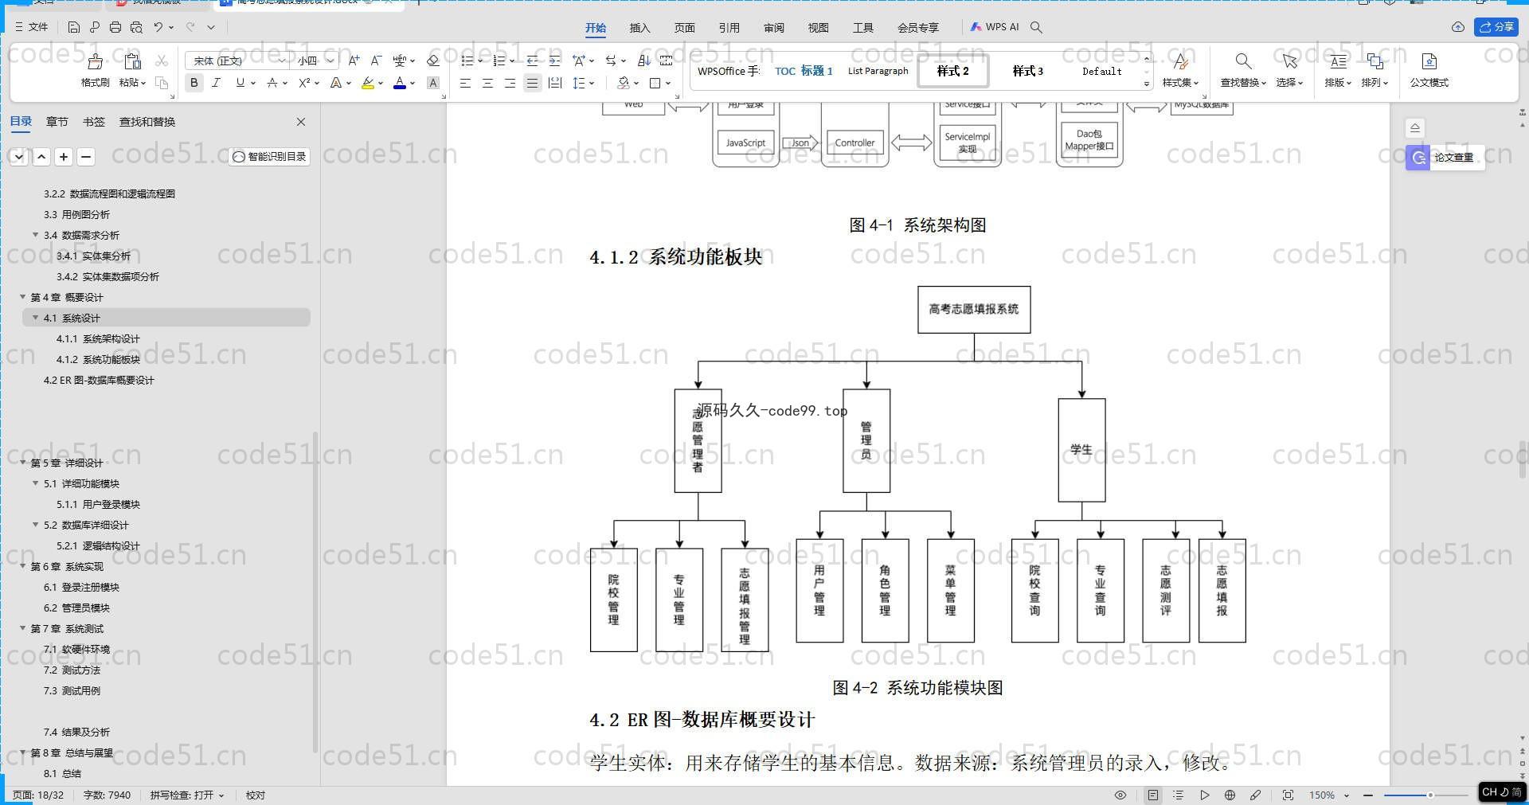The height and width of the screenshot is (805, 1529).
Task: Click the eye protection mode icon in status bar
Action: [x=1120, y=795]
